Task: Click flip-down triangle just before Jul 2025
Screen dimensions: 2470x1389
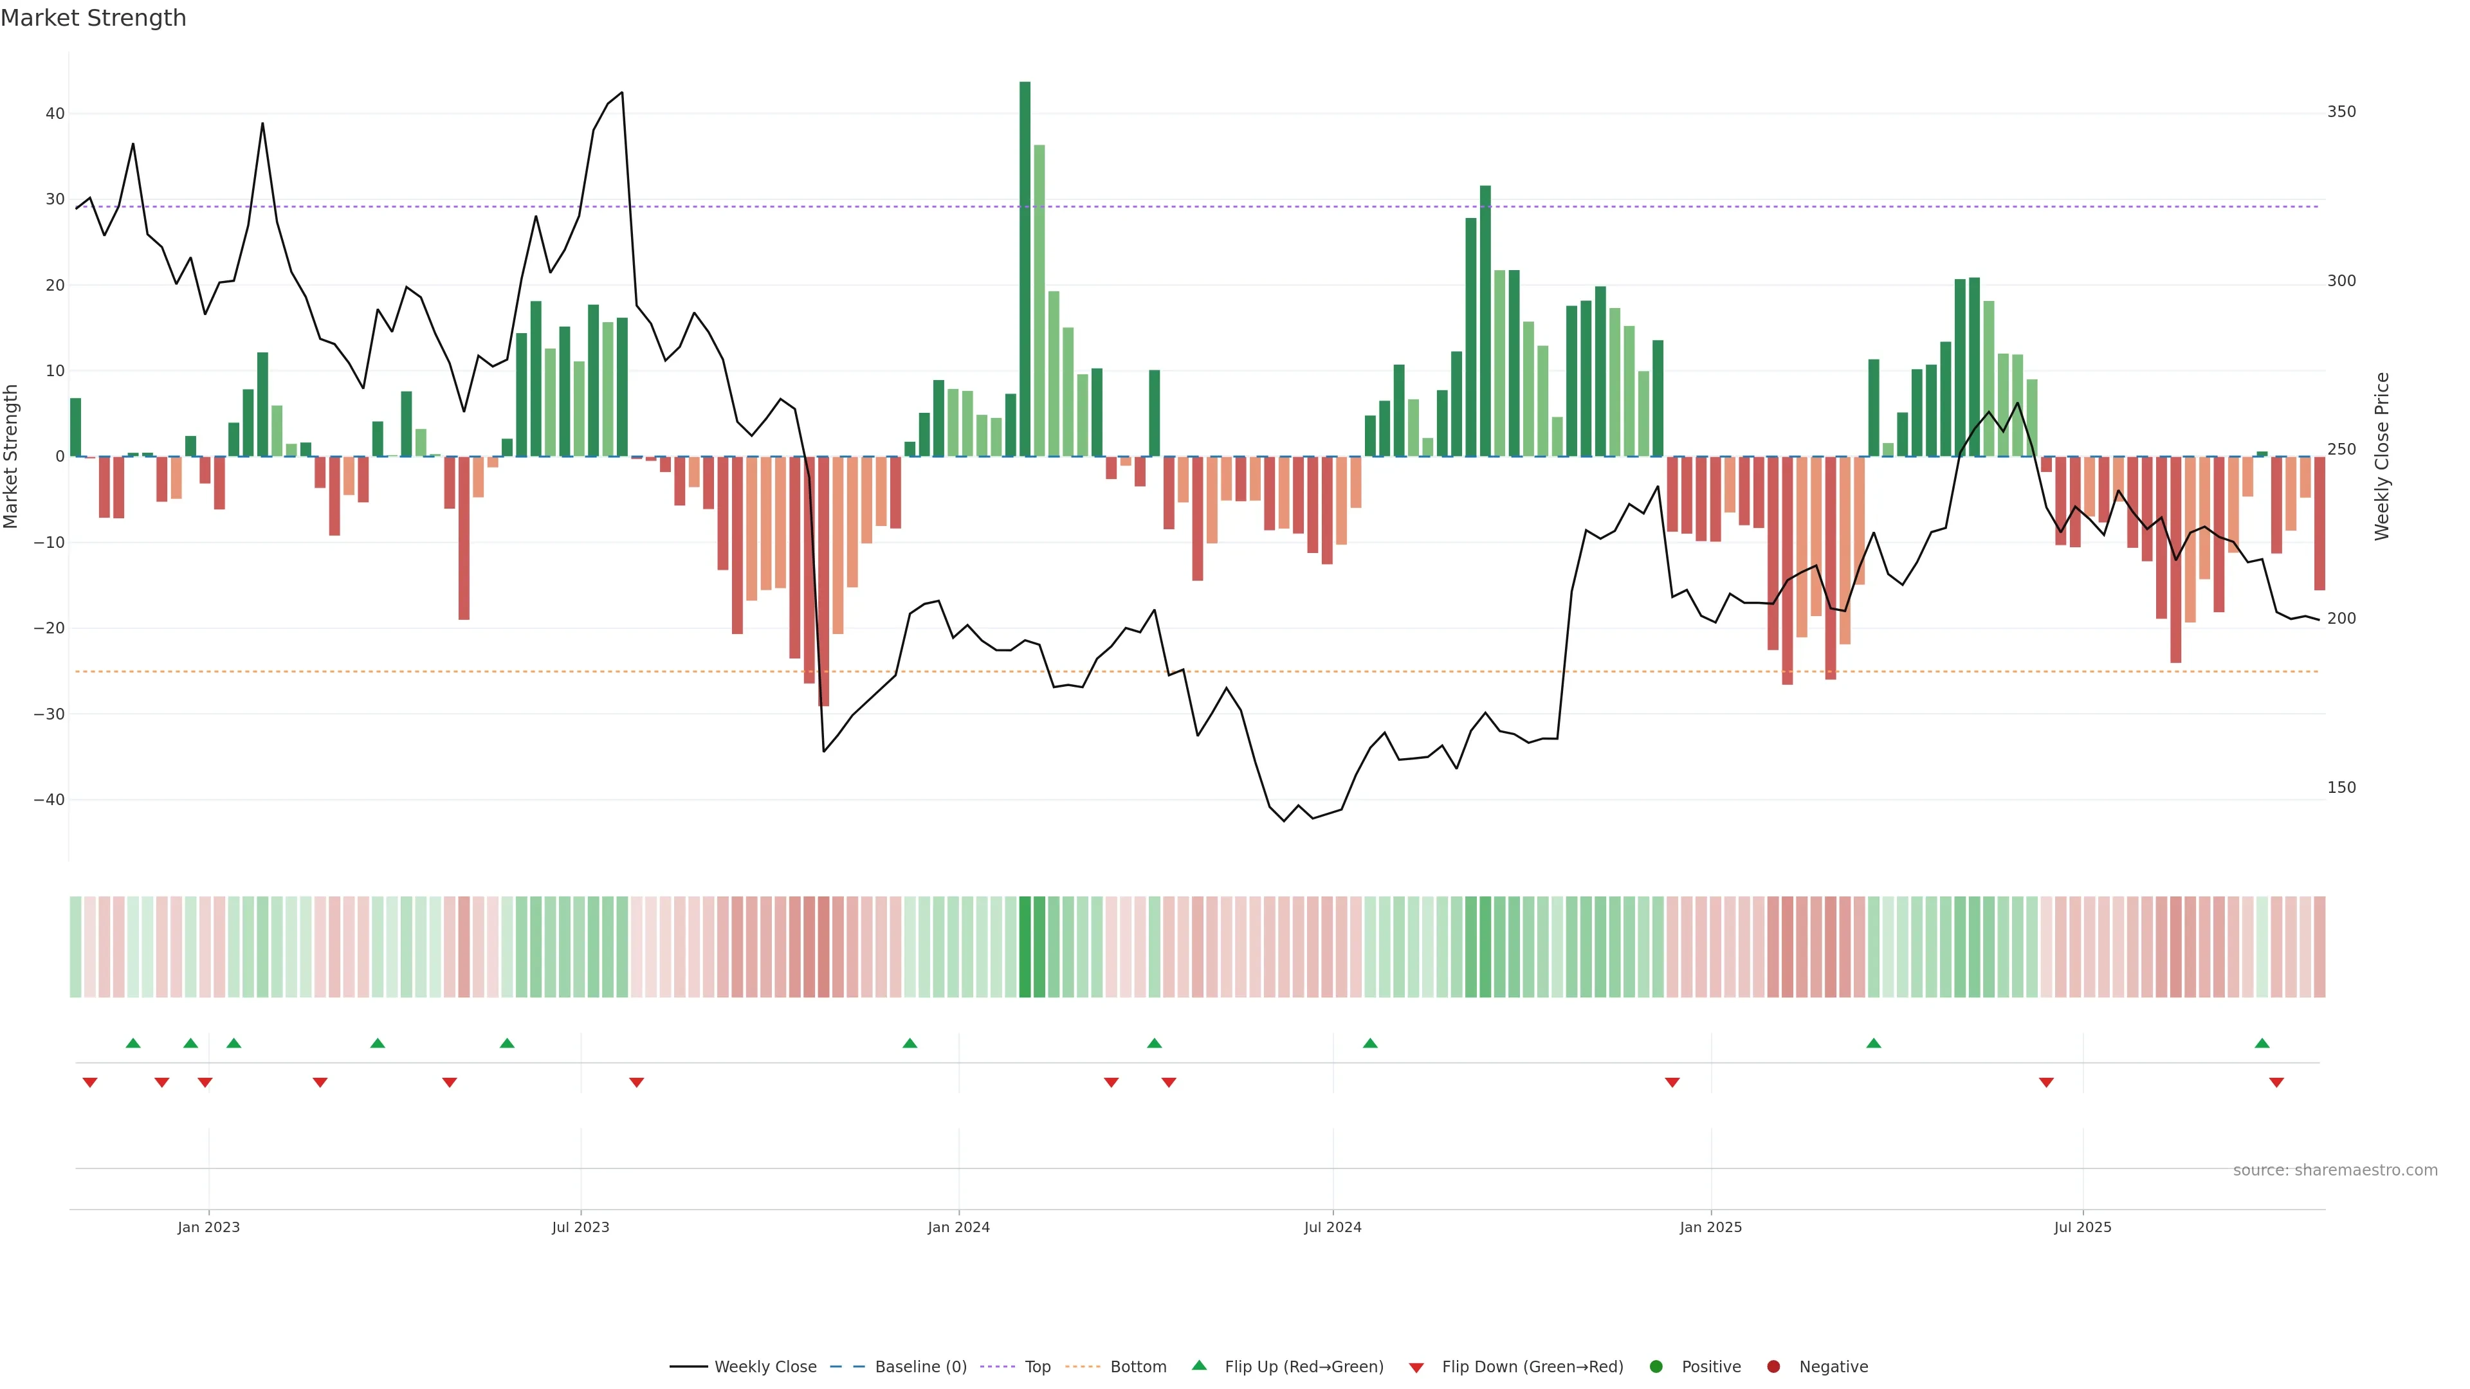Action: point(2046,1082)
